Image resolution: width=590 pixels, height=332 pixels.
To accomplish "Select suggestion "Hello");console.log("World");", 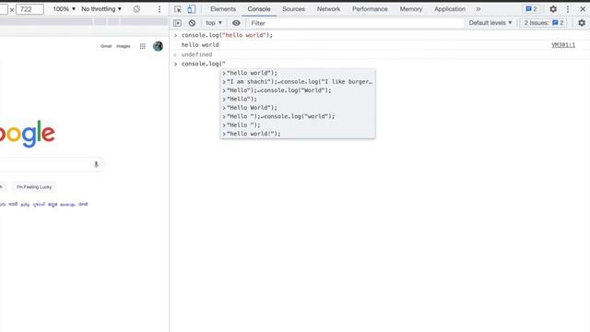I will 298,90.
